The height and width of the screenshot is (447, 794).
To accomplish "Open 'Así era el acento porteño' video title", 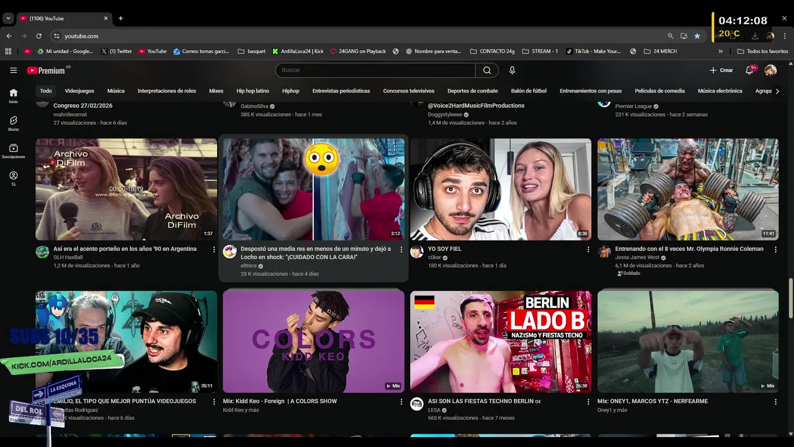I will click(x=125, y=249).
